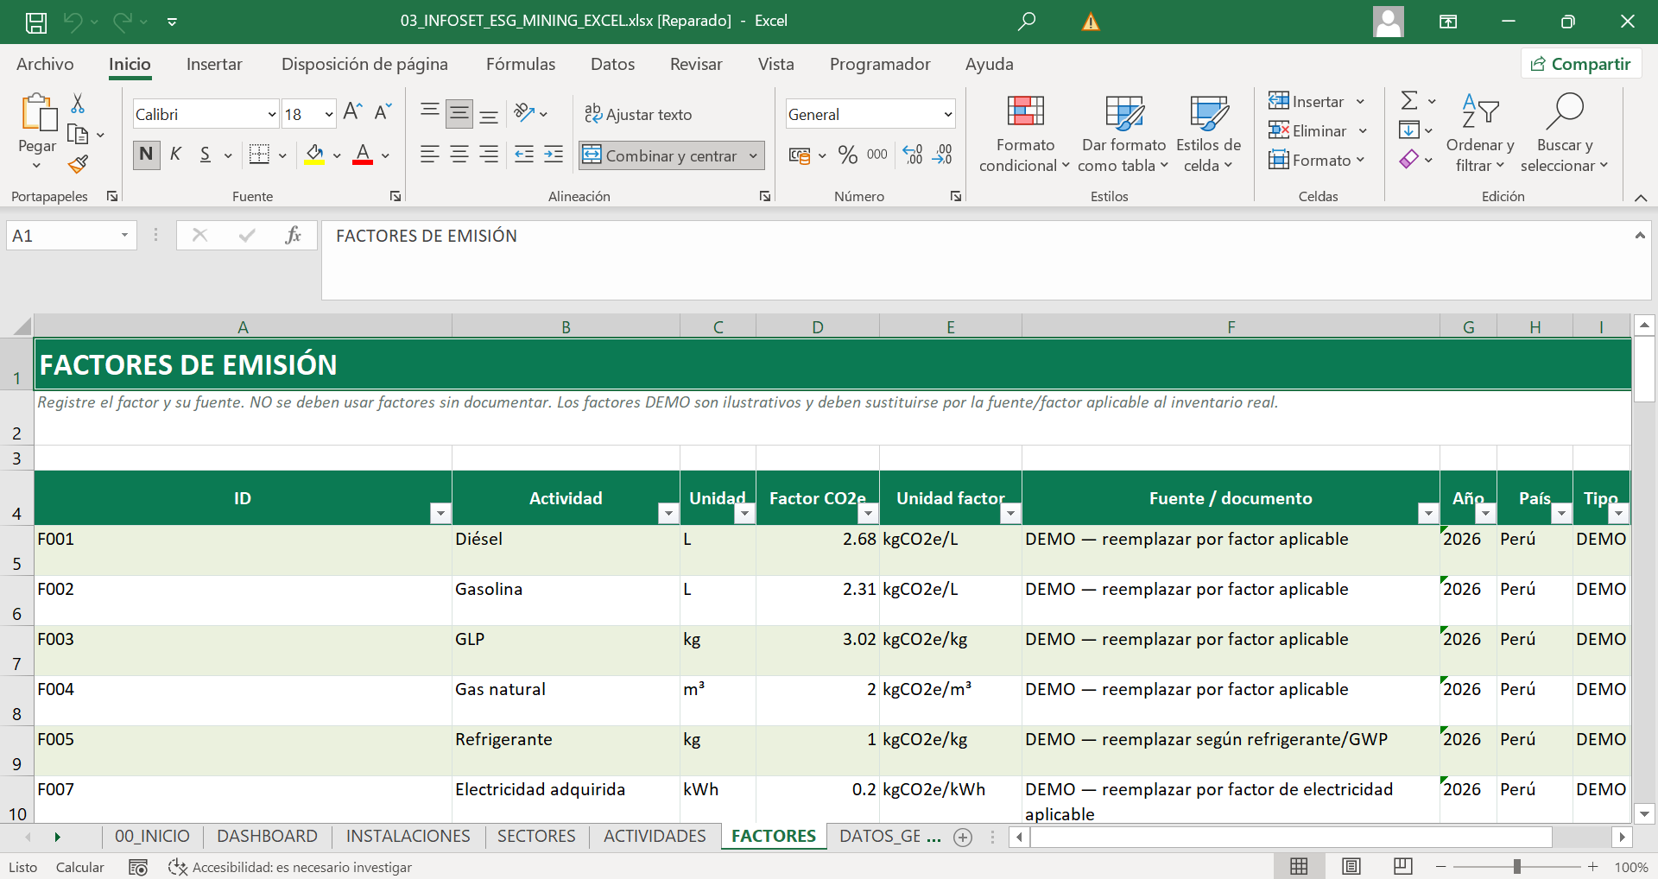1658x879 pixels.
Task: Click the Cut scissors icon
Action: (x=78, y=104)
